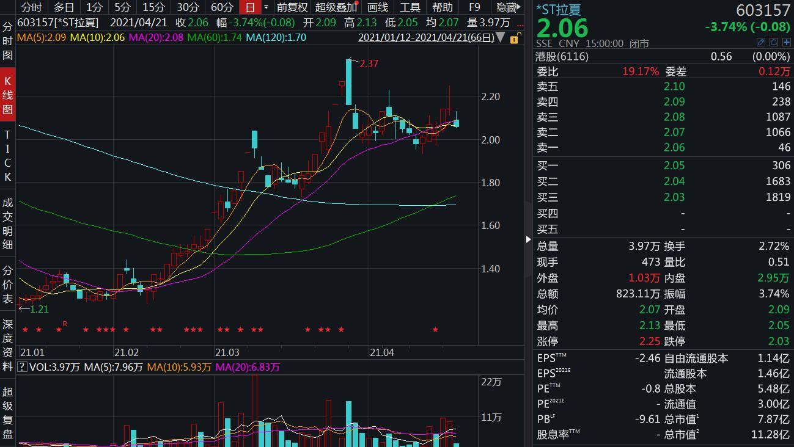The image size is (794, 447).
Task: Collapse the right panel using side arrow
Action: tap(528, 239)
